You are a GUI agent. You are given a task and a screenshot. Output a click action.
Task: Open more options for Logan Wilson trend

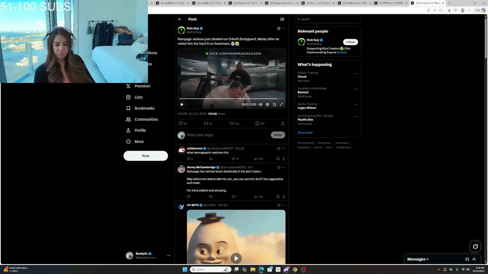coord(356,105)
